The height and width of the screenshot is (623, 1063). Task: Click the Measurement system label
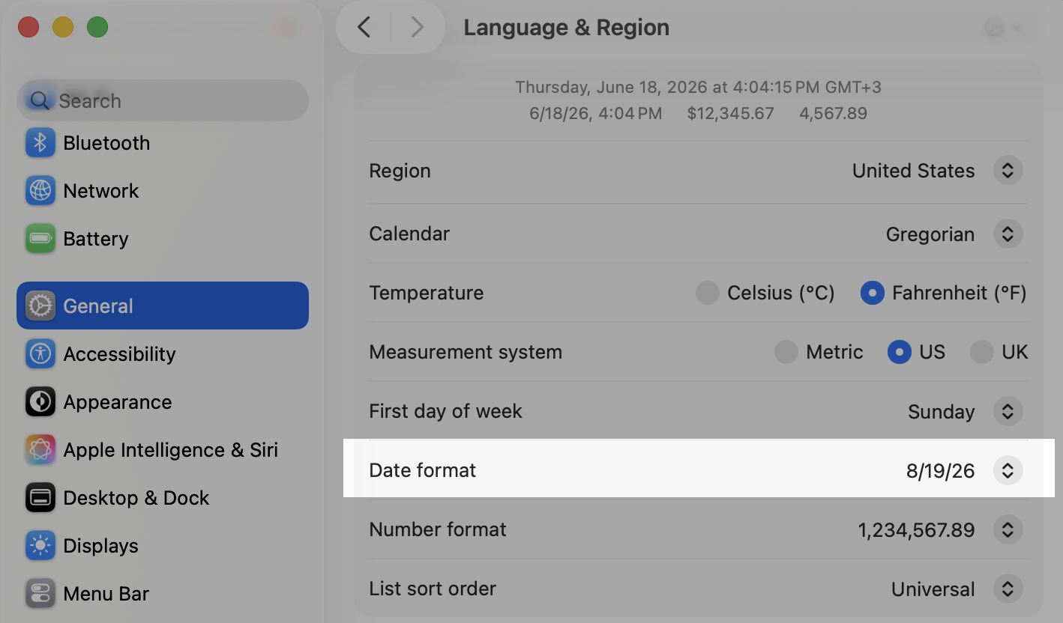point(466,352)
